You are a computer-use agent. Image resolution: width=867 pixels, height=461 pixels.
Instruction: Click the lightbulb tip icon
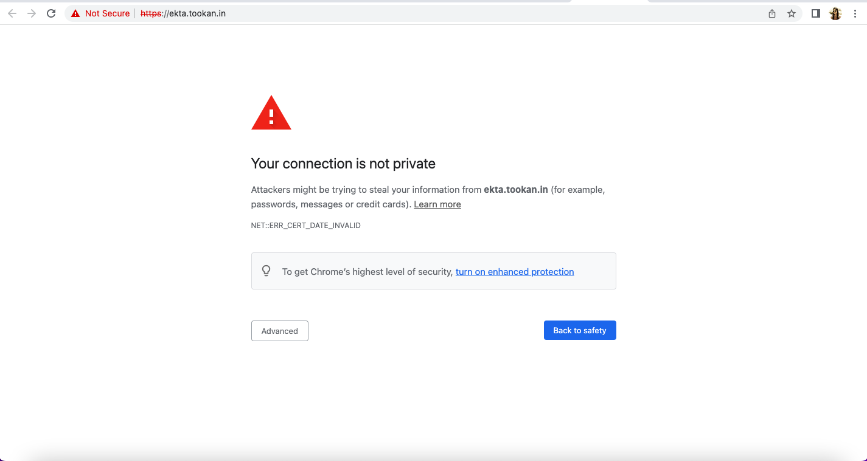coord(266,271)
